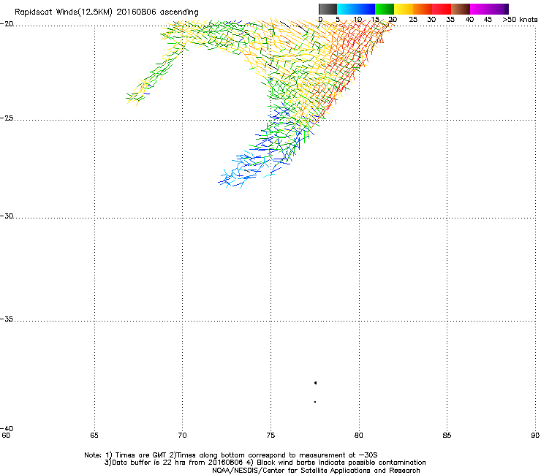Click the brown 35-40 knots color segment

pyautogui.click(x=461, y=9)
